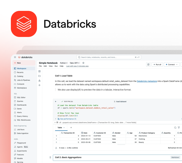Click the notebook layout grid icon button
This screenshot has width=182, height=163.
click(x=148, y=64)
